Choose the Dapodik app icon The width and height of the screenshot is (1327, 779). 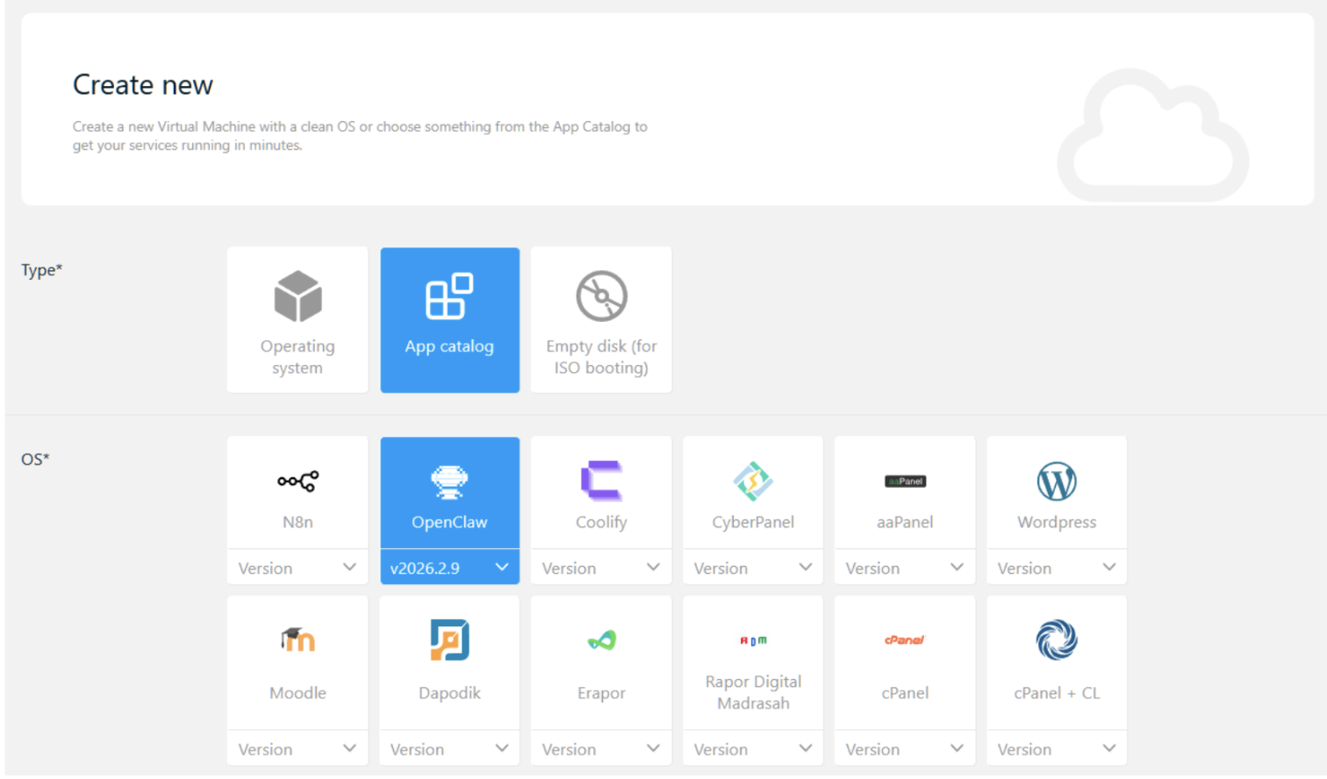(x=449, y=640)
